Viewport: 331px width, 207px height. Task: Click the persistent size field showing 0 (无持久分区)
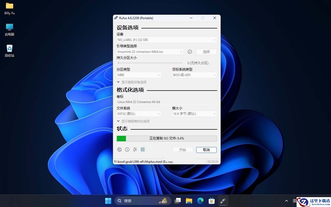point(202,63)
